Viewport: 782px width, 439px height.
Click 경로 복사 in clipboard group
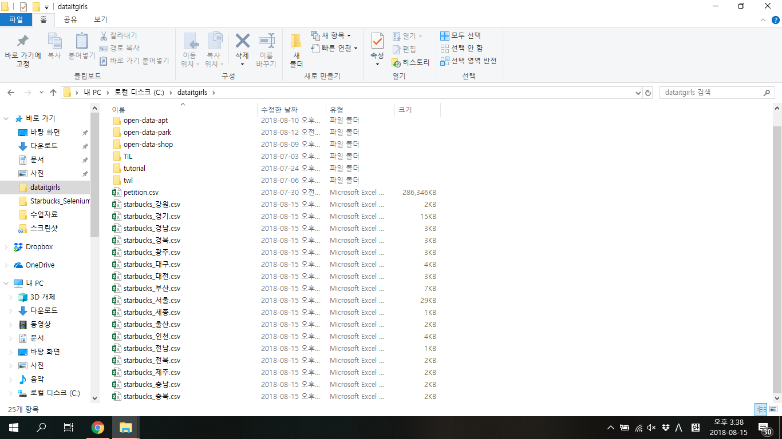pos(119,48)
